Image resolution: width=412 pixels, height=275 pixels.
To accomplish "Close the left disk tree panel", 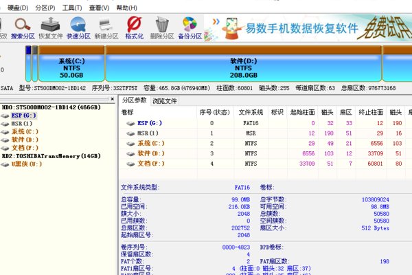I will [113, 99].
